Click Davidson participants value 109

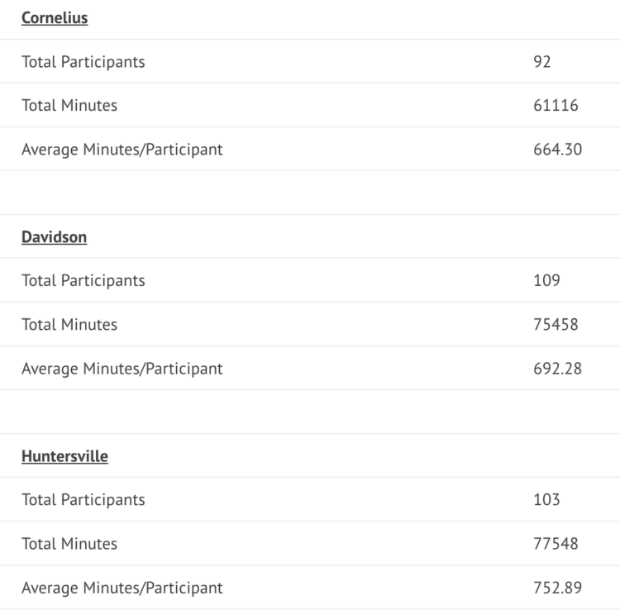(547, 281)
